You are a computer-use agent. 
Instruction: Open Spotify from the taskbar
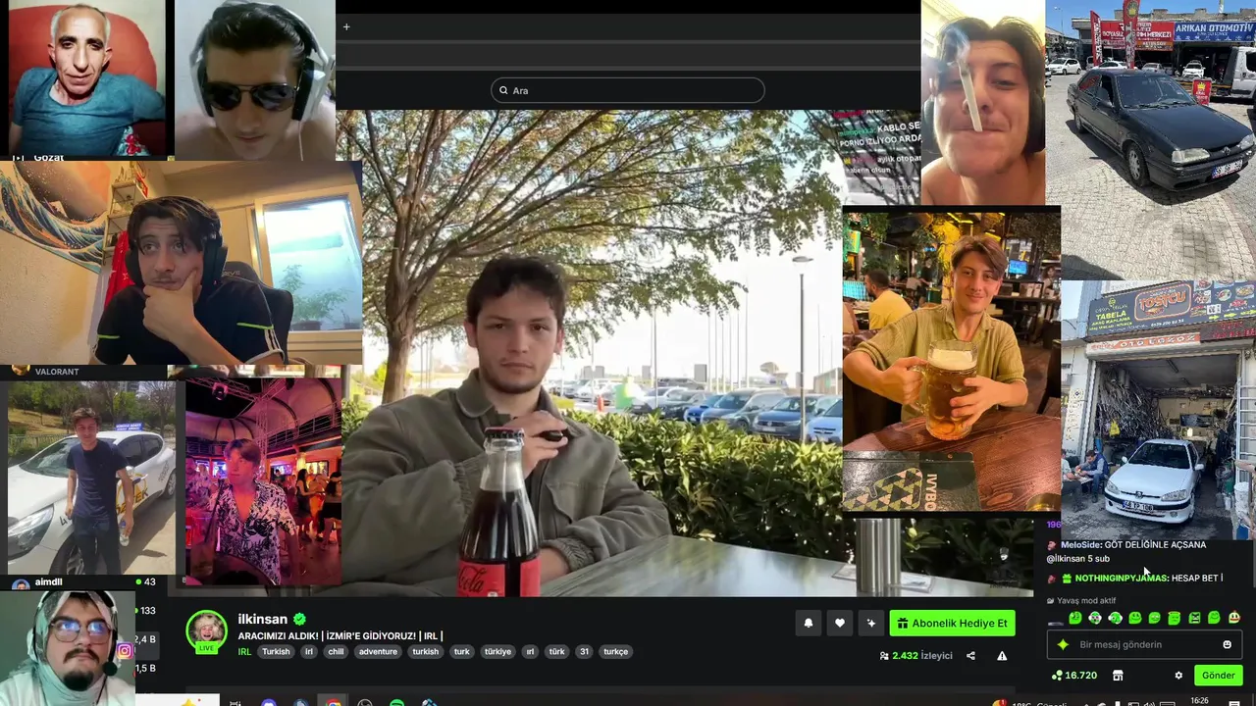click(x=396, y=702)
